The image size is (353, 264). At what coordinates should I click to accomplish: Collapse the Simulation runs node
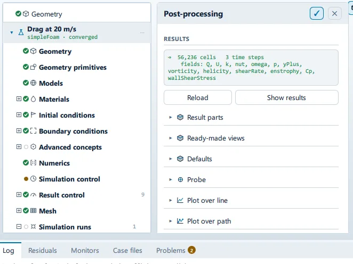click(19, 227)
